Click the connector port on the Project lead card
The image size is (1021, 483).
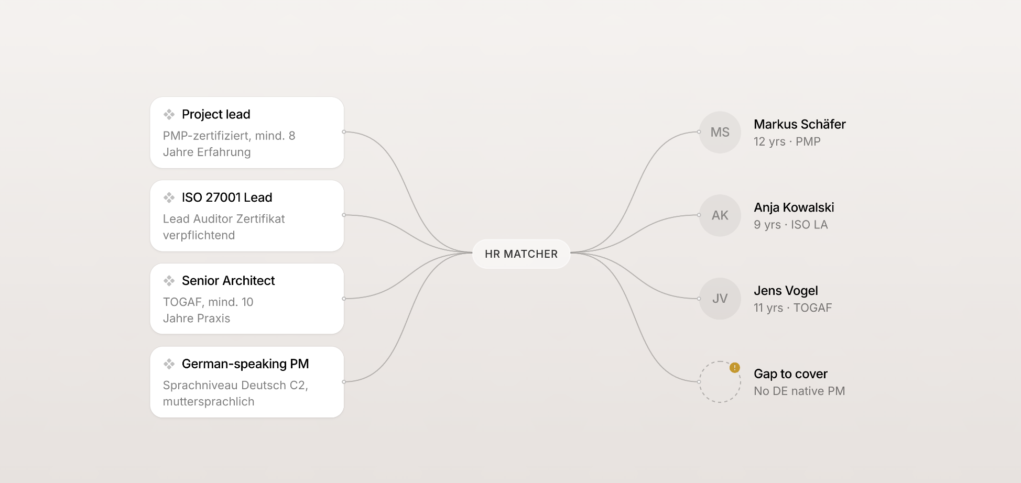coord(344,132)
